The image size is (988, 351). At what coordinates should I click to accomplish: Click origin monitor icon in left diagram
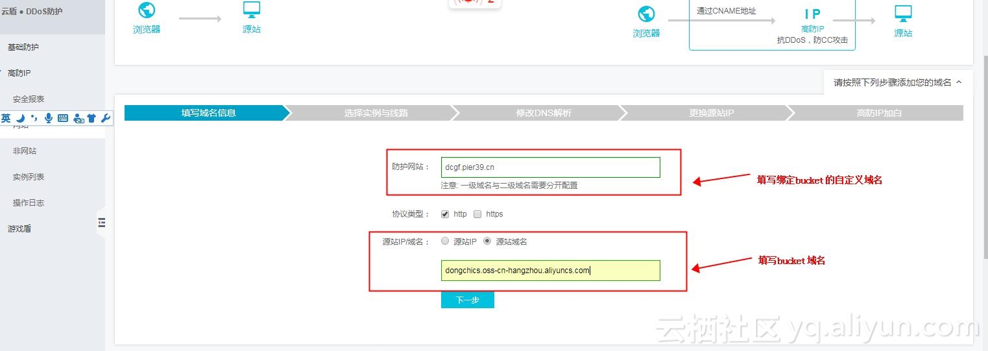tap(252, 10)
